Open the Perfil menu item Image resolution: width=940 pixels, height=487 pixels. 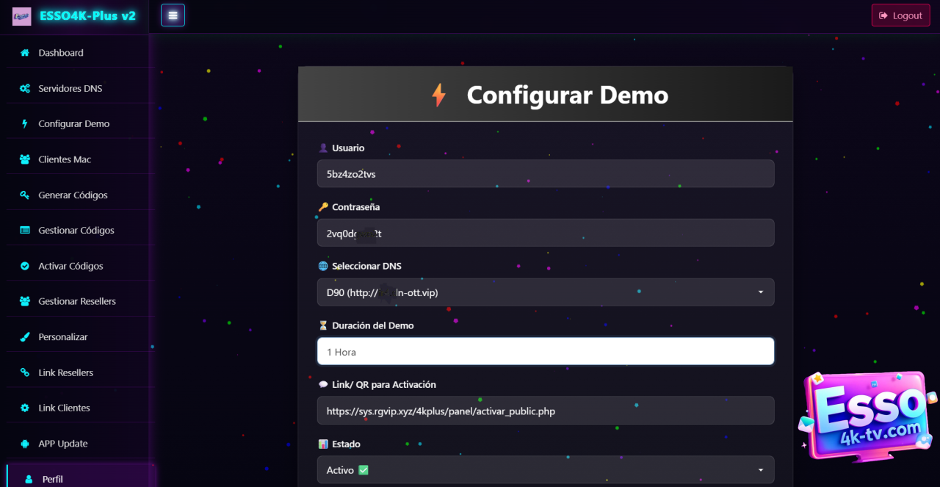[x=52, y=479]
